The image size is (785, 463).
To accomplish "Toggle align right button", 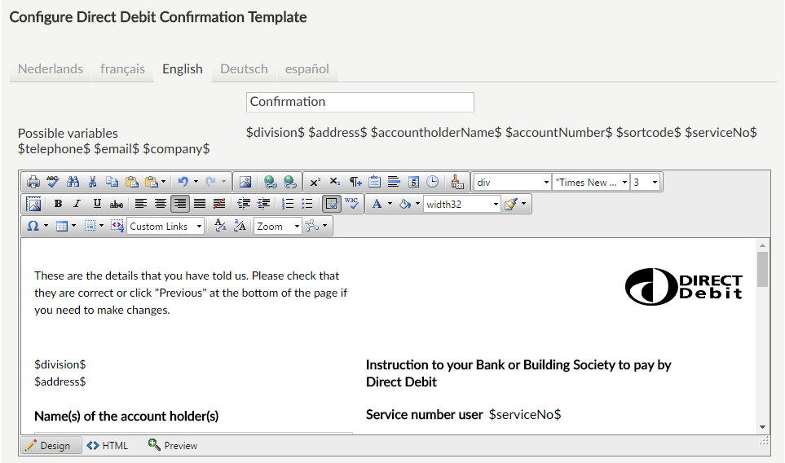I will (x=179, y=204).
